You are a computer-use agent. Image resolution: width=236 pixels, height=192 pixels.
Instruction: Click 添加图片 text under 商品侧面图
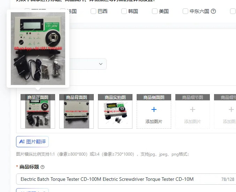pos(154,121)
